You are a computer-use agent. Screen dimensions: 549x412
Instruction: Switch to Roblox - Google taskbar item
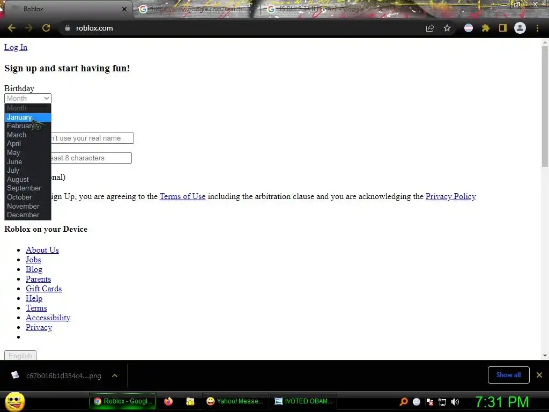click(x=123, y=401)
